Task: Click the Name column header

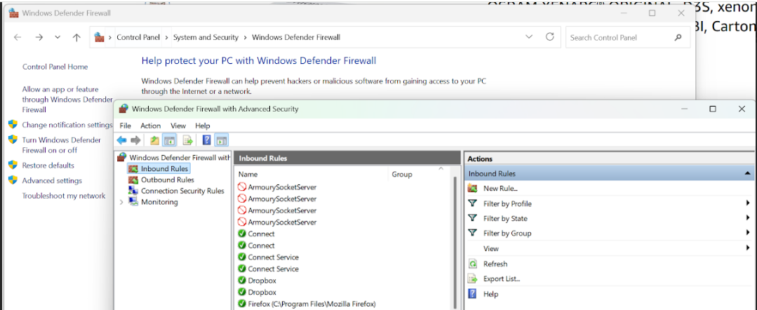Action: [248, 174]
